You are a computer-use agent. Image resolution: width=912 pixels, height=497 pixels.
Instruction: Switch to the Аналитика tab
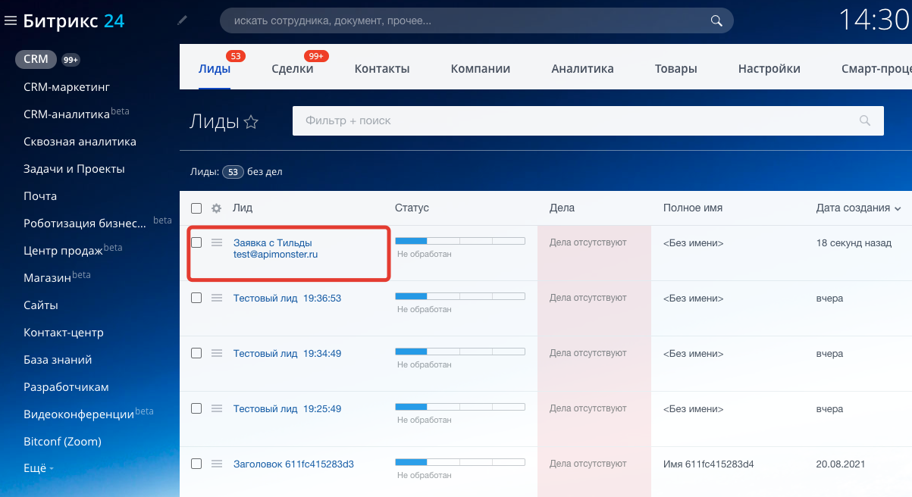click(582, 68)
